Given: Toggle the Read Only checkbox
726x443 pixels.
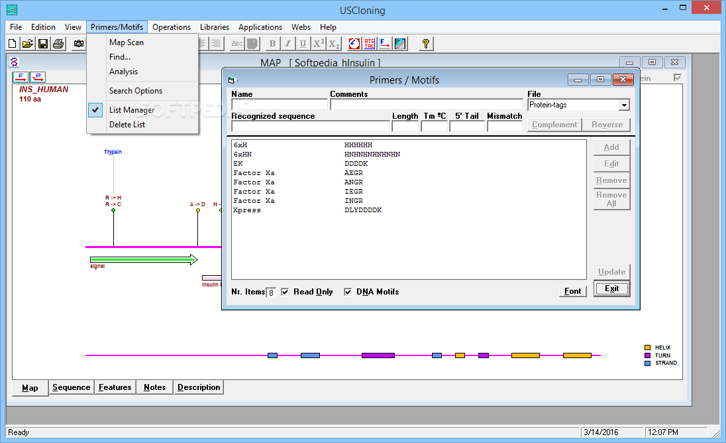Looking at the screenshot, I should click(x=285, y=292).
